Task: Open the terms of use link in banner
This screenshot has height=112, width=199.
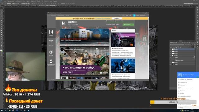Action: tap(103, 18)
